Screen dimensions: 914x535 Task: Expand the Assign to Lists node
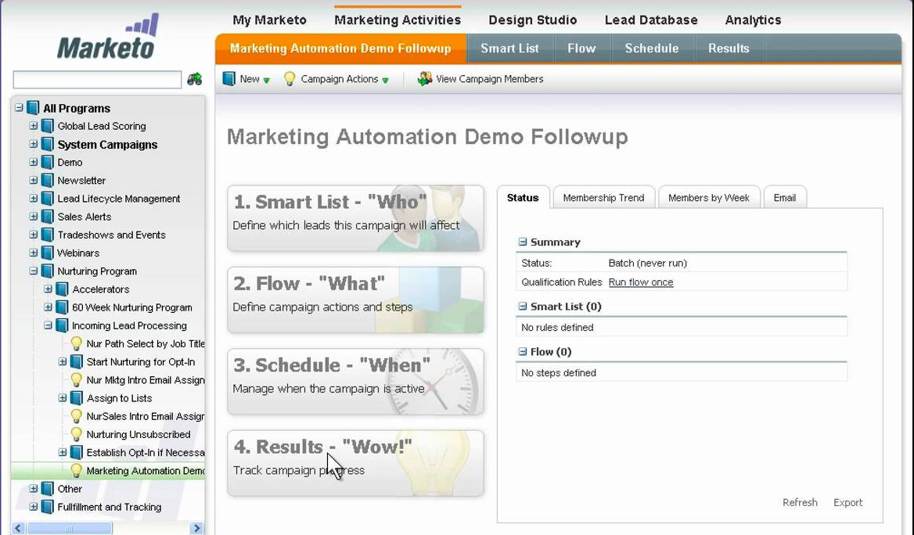pyautogui.click(x=63, y=398)
